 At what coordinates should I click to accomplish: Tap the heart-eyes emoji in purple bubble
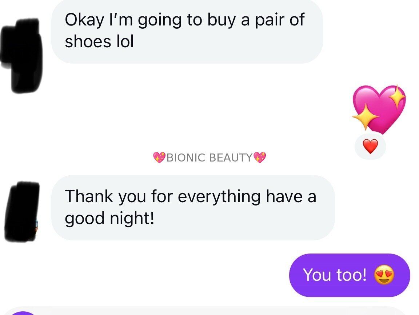tap(385, 275)
